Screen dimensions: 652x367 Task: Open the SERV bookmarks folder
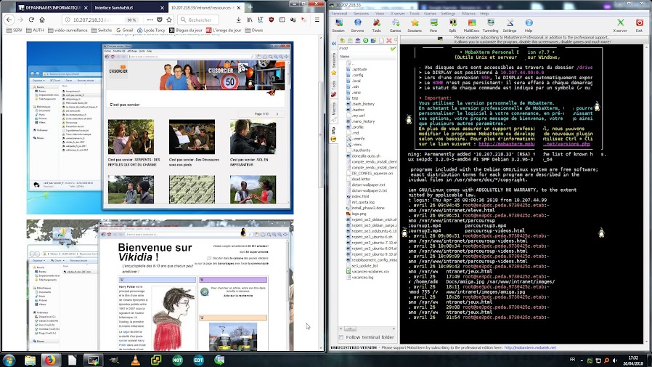coord(14,30)
